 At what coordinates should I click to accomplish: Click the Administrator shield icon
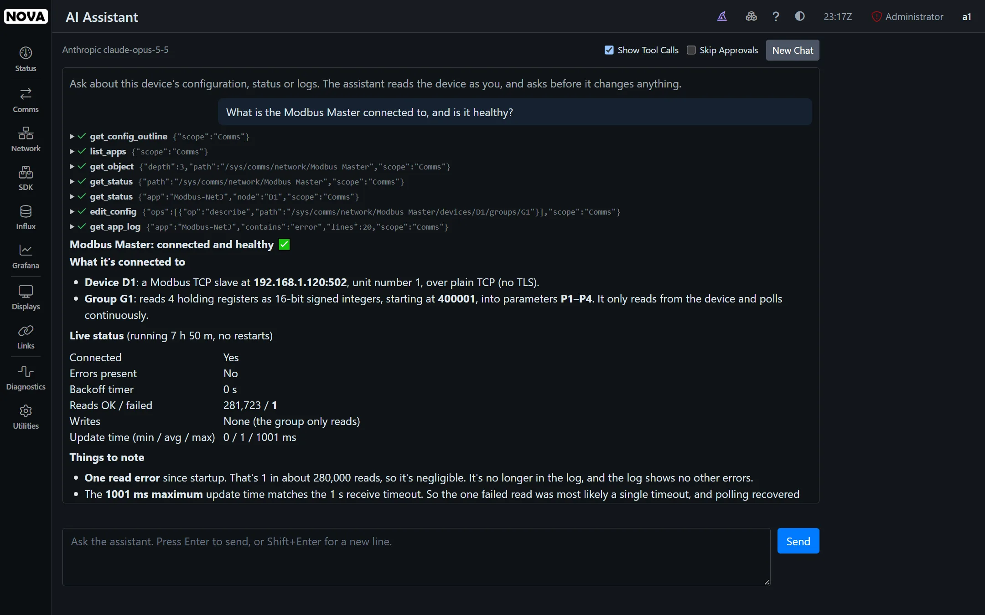point(876,17)
